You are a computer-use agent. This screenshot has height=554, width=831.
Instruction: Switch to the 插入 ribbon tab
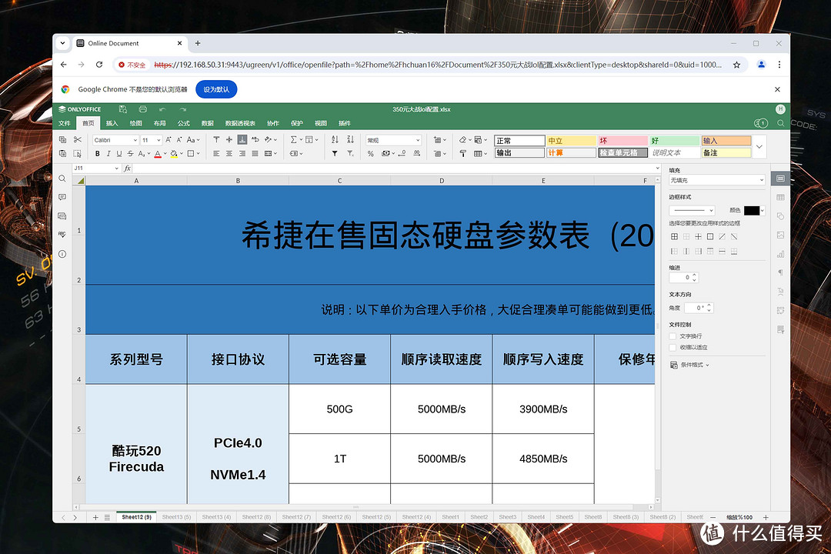pyautogui.click(x=112, y=123)
